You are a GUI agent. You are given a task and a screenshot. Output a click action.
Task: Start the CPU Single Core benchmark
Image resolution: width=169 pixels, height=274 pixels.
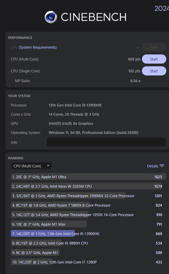(154, 71)
